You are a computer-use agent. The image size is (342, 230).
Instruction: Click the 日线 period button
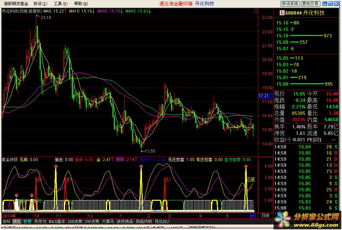click(x=265, y=216)
